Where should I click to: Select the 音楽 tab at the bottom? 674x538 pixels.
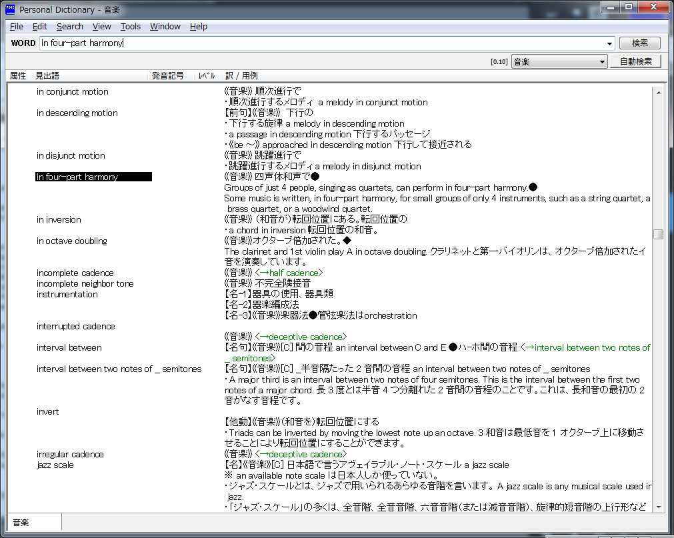(x=21, y=523)
